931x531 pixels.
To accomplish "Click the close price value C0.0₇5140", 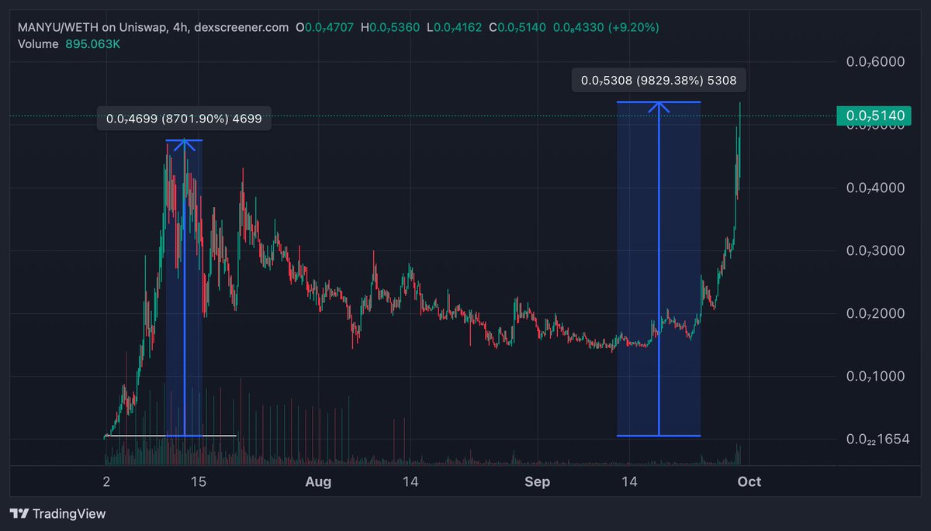I will 517,27.
